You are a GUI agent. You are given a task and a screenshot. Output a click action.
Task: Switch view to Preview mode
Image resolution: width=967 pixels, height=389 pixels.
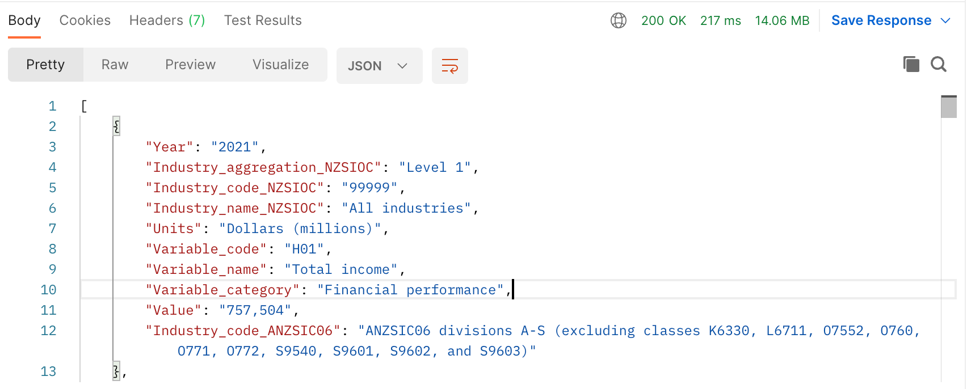tap(190, 65)
